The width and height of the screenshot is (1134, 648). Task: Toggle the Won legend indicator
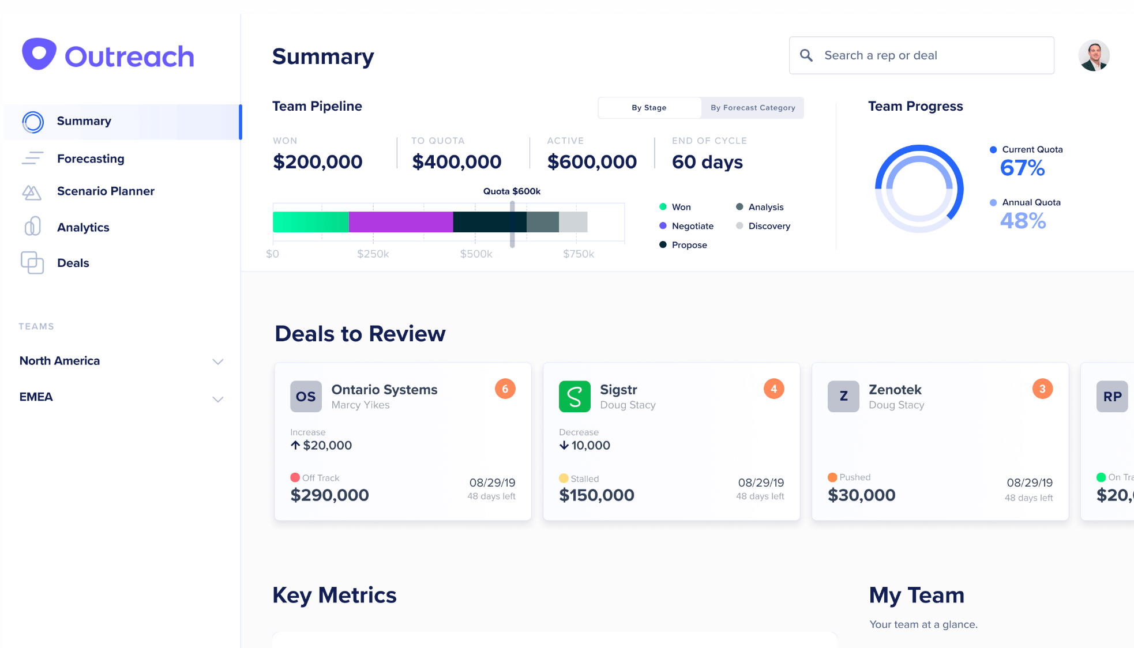coord(663,206)
